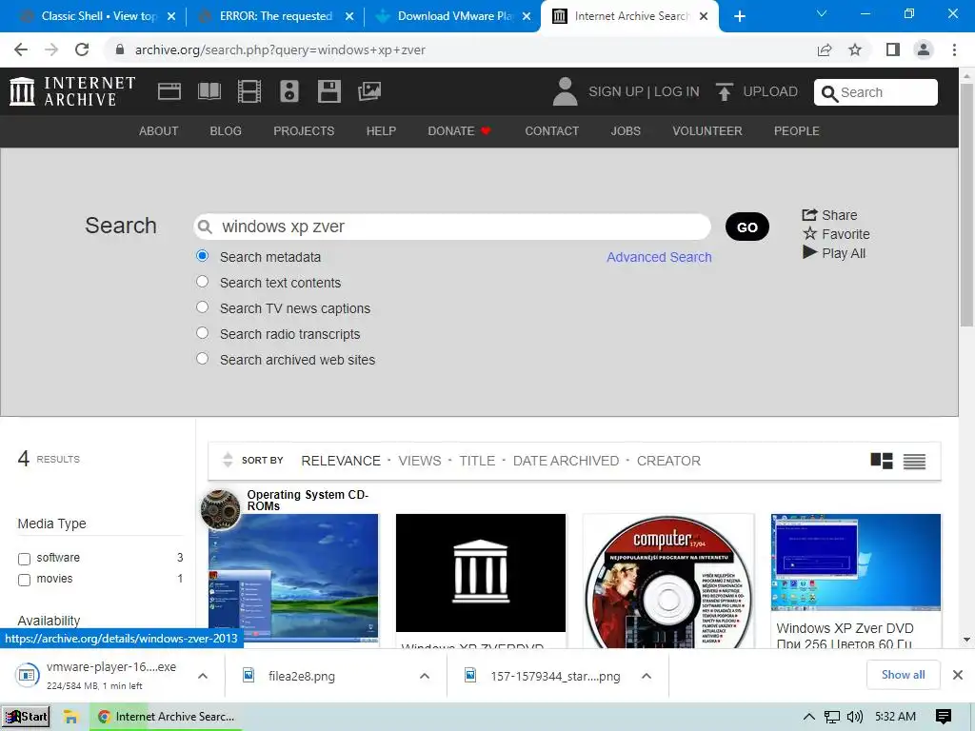This screenshot has width=975, height=731.
Task: Click the page vertical scrollbar thumb
Action: tap(966, 204)
